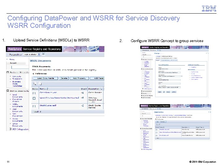The height and width of the screenshot is (167, 223).
Task: Click Add button in bottom-right target services toolbar
Action: coord(158,122)
